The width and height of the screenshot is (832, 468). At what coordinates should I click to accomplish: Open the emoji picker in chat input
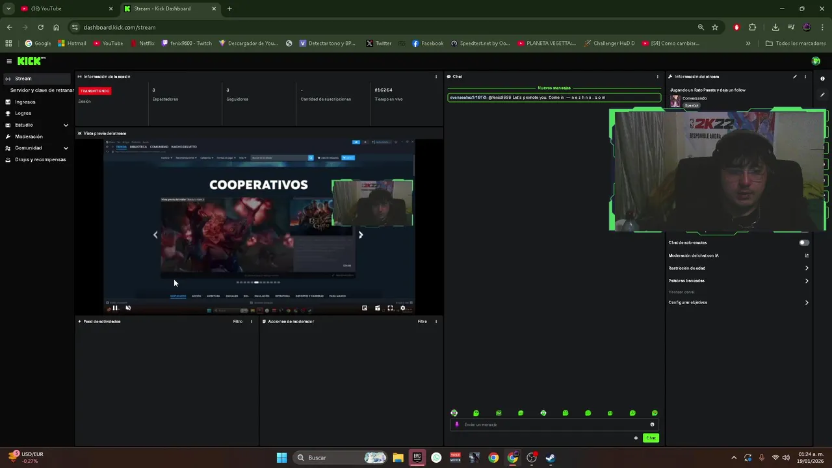tap(652, 424)
